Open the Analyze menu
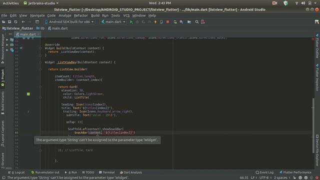The width and height of the screenshot is (320, 180). (65, 15)
